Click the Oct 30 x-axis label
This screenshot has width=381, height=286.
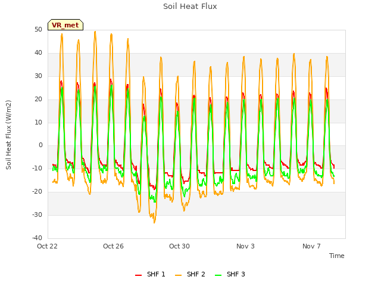pos(179,246)
